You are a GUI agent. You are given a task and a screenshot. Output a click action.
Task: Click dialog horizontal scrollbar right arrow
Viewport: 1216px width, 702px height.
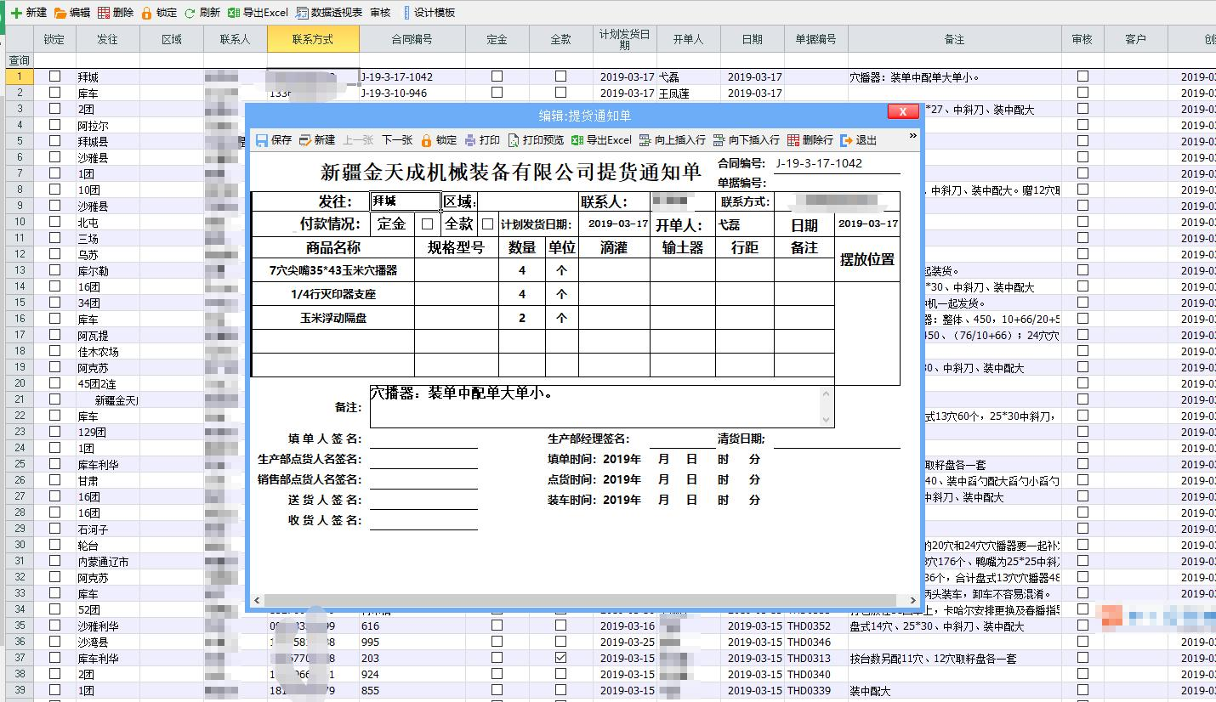click(912, 600)
